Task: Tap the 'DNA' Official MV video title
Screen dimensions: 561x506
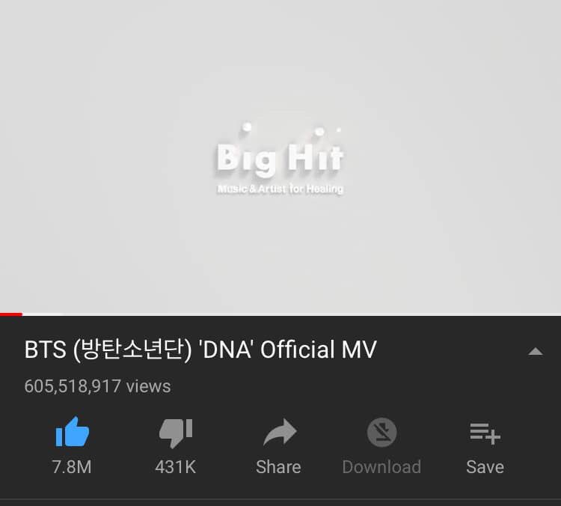Action: pyautogui.click(x=200, y=350)
